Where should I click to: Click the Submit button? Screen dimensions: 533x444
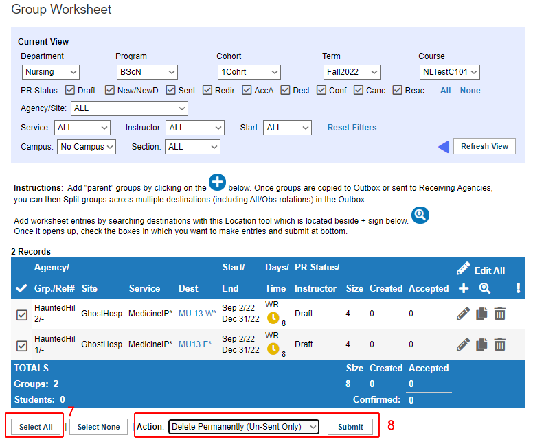coord(350,427)
